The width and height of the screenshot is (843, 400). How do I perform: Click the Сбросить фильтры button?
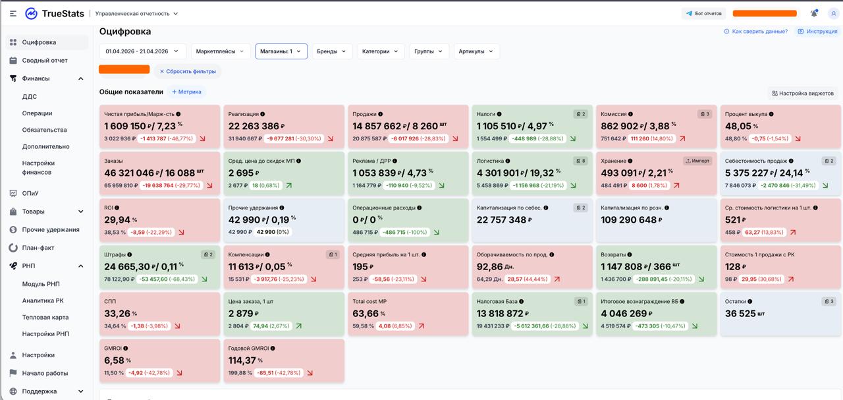pyautogui.click(x=188, y=71)
